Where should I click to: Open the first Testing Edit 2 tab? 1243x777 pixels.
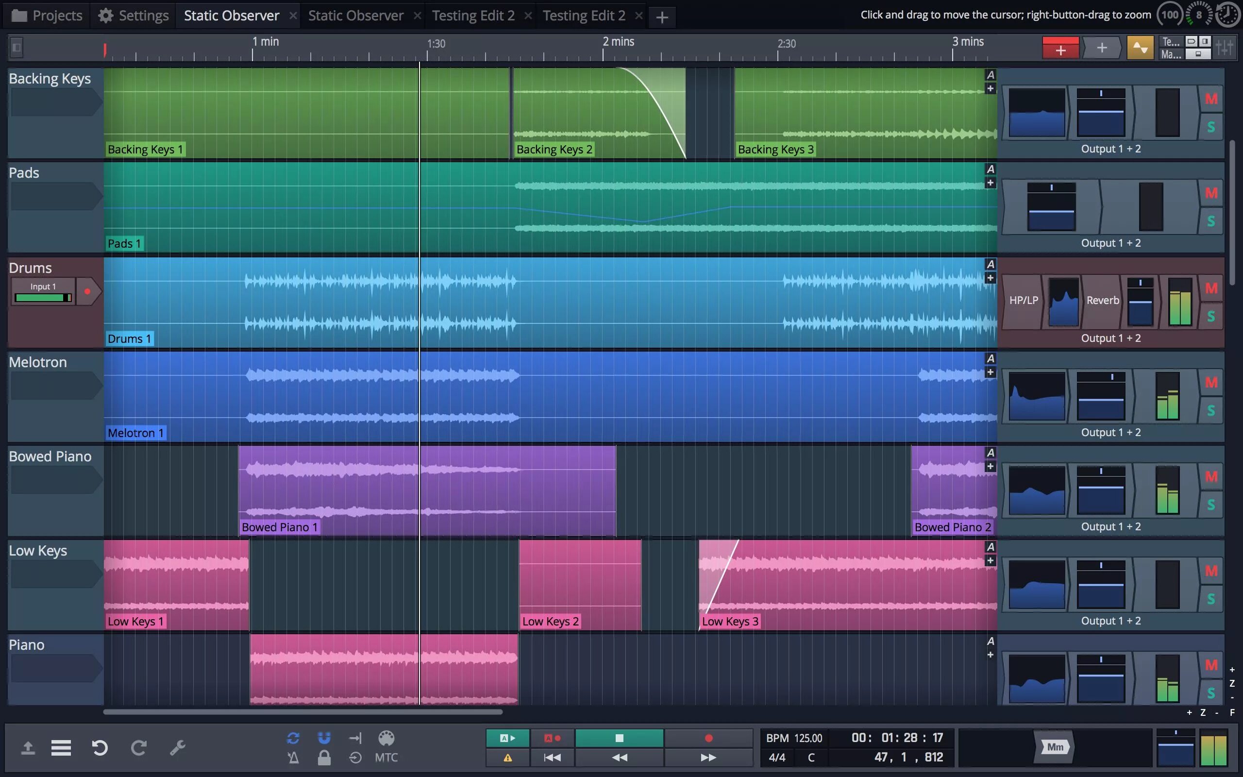[472, 16]
